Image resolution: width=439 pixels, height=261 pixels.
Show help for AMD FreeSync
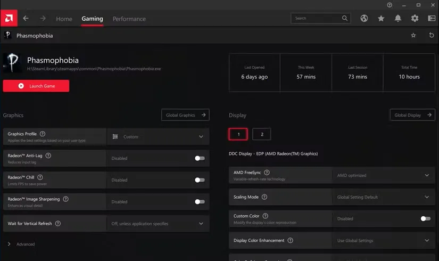point(267,173)
